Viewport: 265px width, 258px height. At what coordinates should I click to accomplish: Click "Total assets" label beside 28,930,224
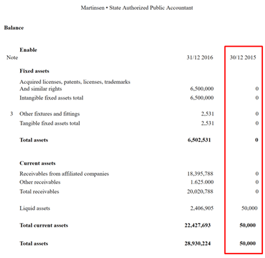pyautogui.click(x=34, y=244)
